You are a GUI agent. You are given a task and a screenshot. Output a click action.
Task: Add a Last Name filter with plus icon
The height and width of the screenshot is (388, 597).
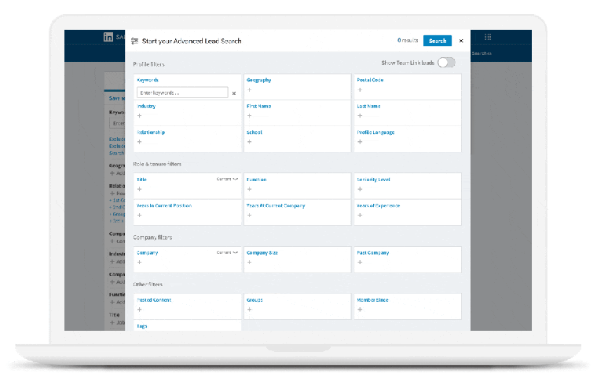(x=360, y=116)
